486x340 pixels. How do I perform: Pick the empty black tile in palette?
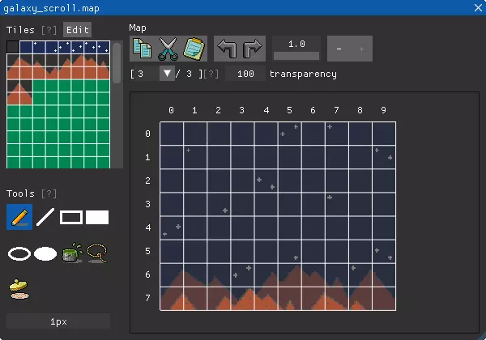pos(13,47)
